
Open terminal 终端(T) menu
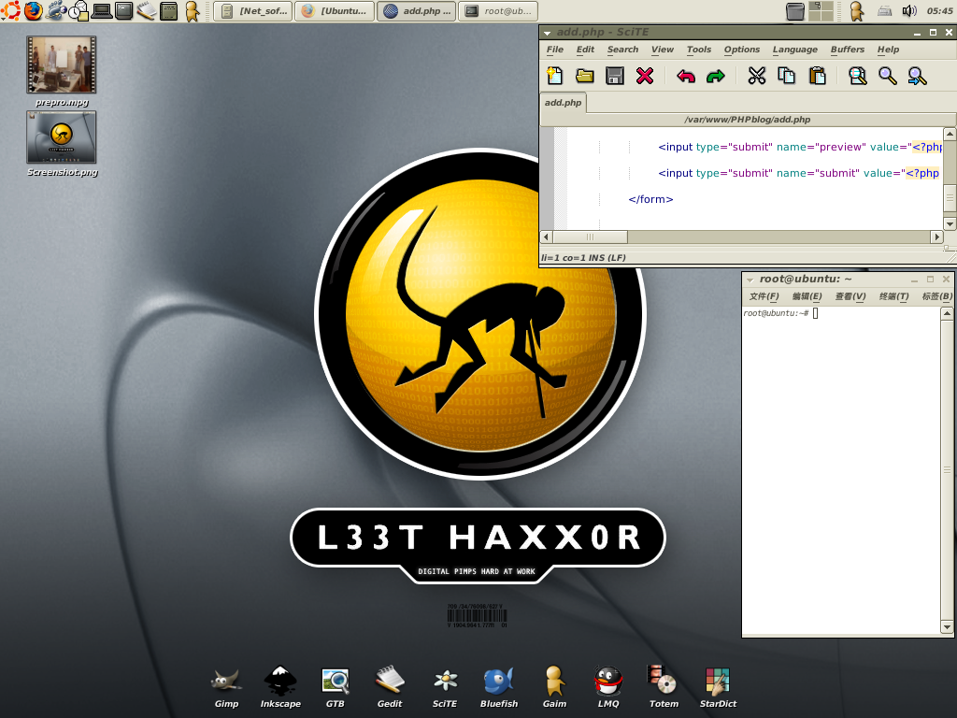[x=893, y=296]
